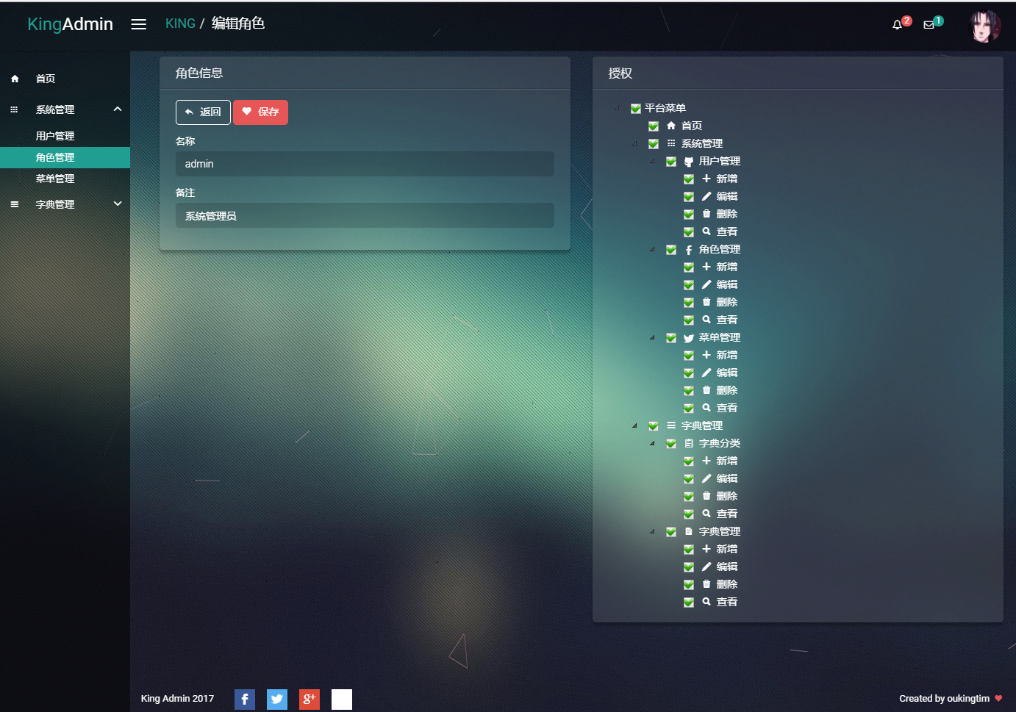Open the envelope messages icon

(929, 25)
